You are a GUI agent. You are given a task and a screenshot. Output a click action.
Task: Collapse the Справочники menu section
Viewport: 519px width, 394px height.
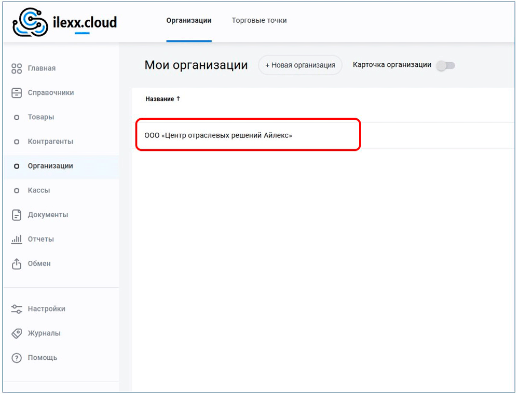[51, 93]
